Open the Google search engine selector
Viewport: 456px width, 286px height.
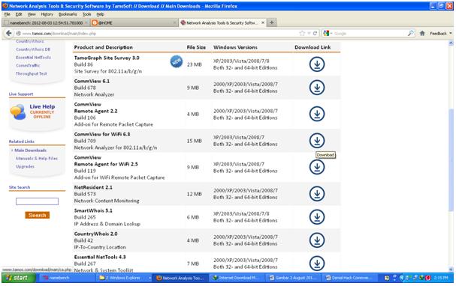[328, 34]
